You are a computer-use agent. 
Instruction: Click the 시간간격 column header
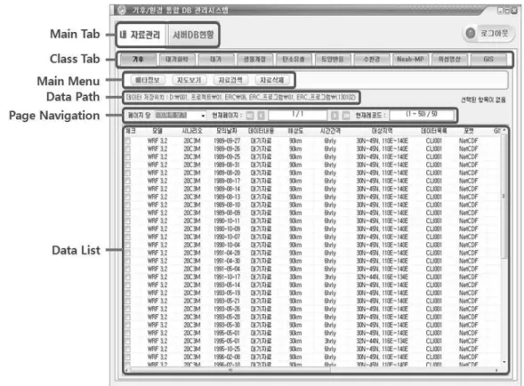[330, 131]
